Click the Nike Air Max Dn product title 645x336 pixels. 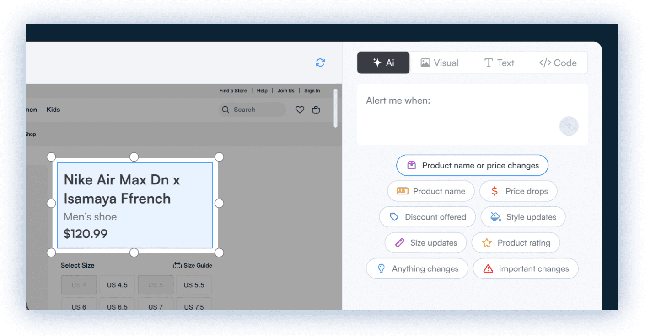pyautogui.click(x=122, y=189)
